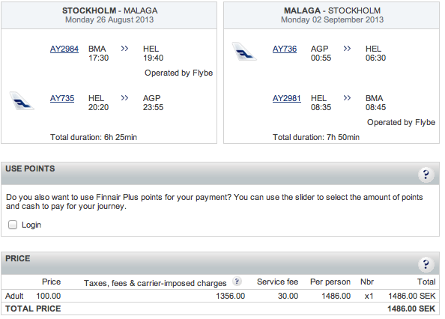Open flight AY736 details link
This screenshot has width=445, height=319.
(285, 49)
